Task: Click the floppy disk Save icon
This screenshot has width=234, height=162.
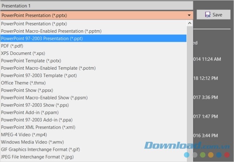Action: [208, 15]
